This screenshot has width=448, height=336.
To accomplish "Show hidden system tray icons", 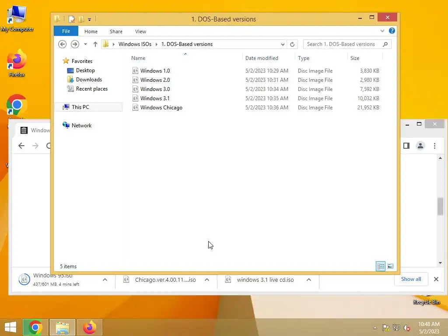I will click(375, 328).
